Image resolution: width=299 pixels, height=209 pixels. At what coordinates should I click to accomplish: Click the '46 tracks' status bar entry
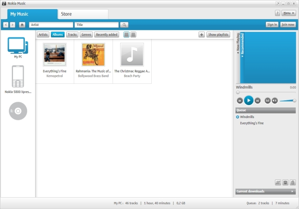coord(132,203)
